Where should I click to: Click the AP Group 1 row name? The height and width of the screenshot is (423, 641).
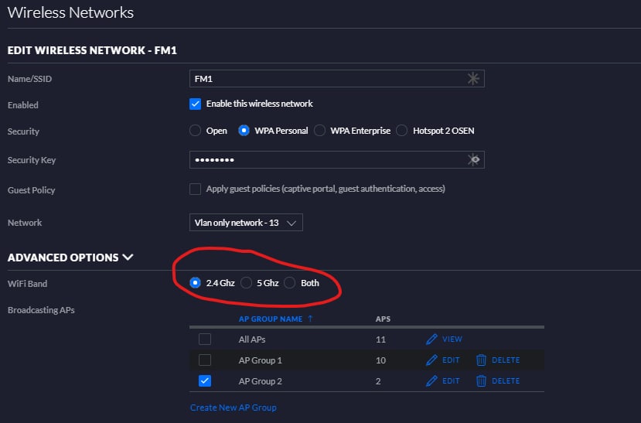tap(260, 360)
